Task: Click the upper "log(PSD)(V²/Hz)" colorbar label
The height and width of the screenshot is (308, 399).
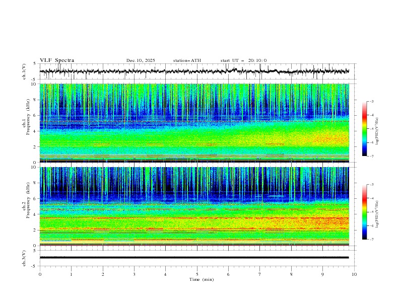Action: (x=377, y=131)
